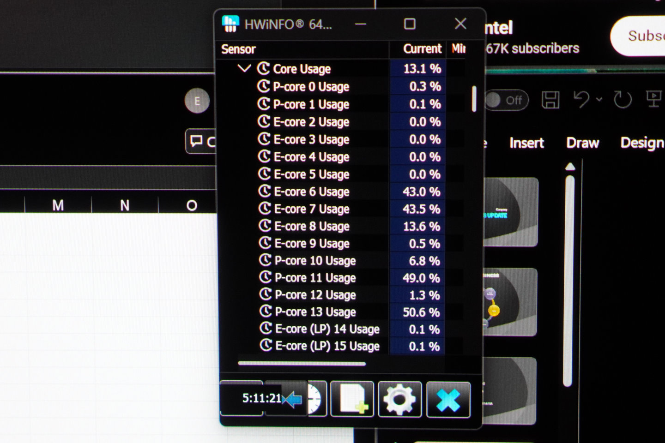Open the comments speech bubble icon

click(x=197, y=141)
